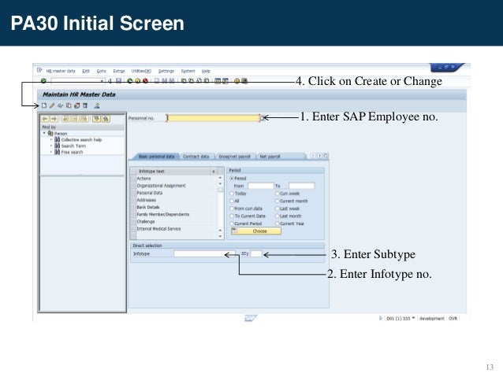Click the Infotype direct selection field

pos(204,253)
